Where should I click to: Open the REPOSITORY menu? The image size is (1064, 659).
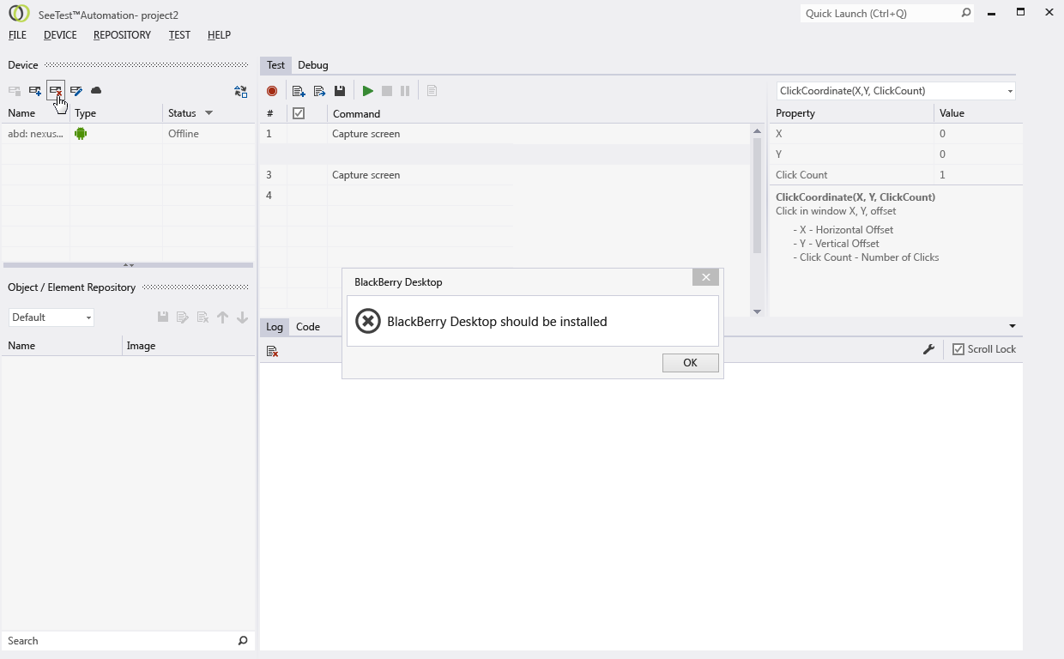pos(122,35)
